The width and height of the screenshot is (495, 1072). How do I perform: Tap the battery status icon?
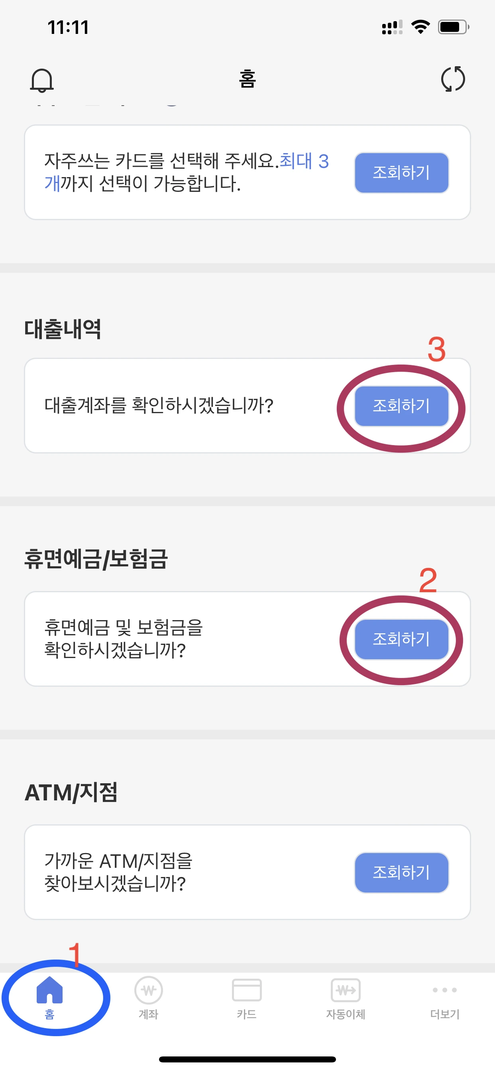coord(454,27)
